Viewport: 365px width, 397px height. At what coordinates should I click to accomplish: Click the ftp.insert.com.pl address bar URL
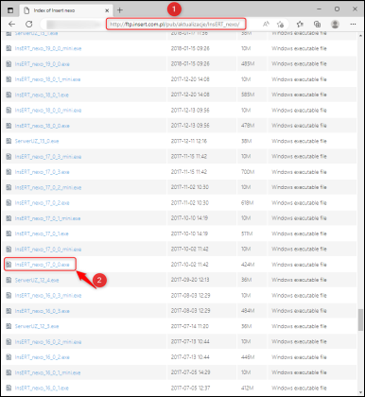[x=175, y=24]
